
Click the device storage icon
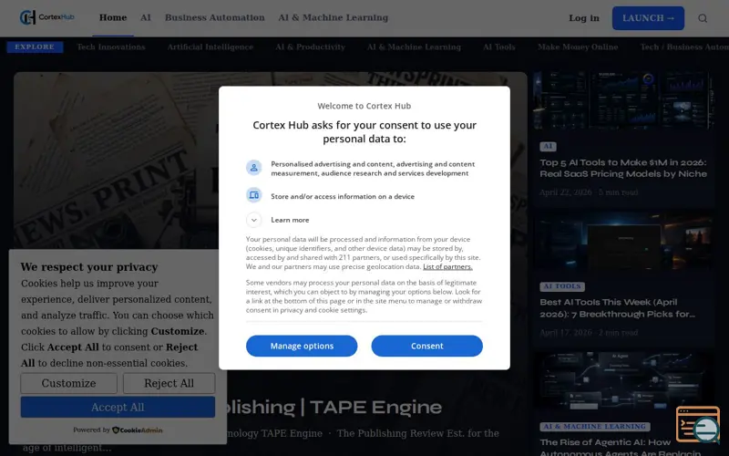pyautogui.click(x=254, y=195)
